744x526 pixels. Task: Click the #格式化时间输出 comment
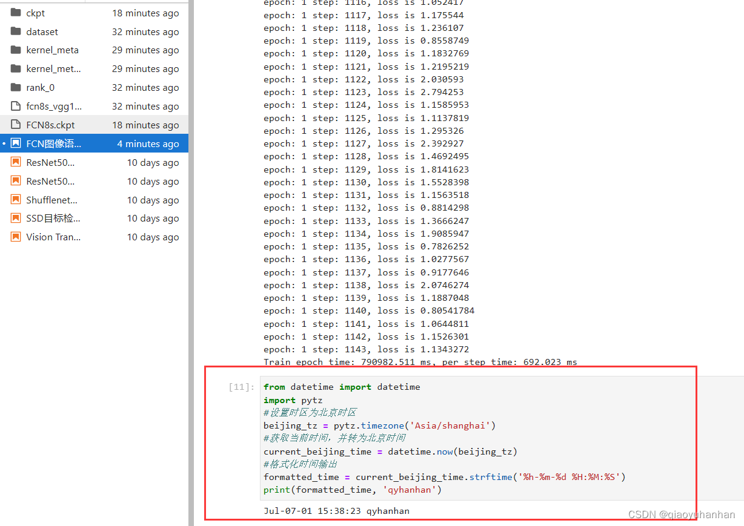tap(300, 464)
